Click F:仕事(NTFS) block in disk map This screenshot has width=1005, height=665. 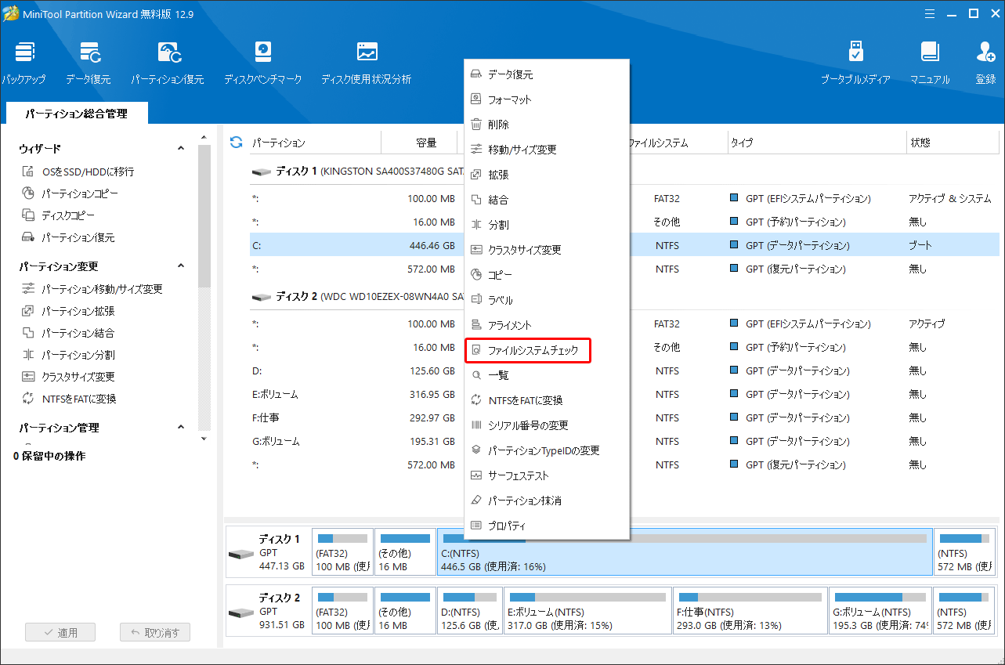[x=750, y=610]
